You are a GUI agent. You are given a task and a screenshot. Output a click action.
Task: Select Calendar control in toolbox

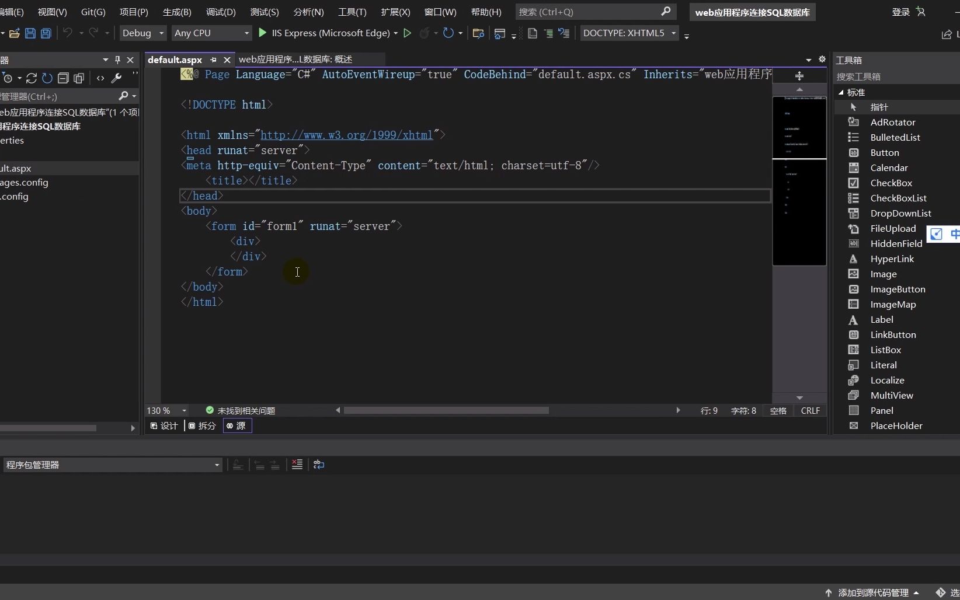pyautogui.click(x=889, y=168)
